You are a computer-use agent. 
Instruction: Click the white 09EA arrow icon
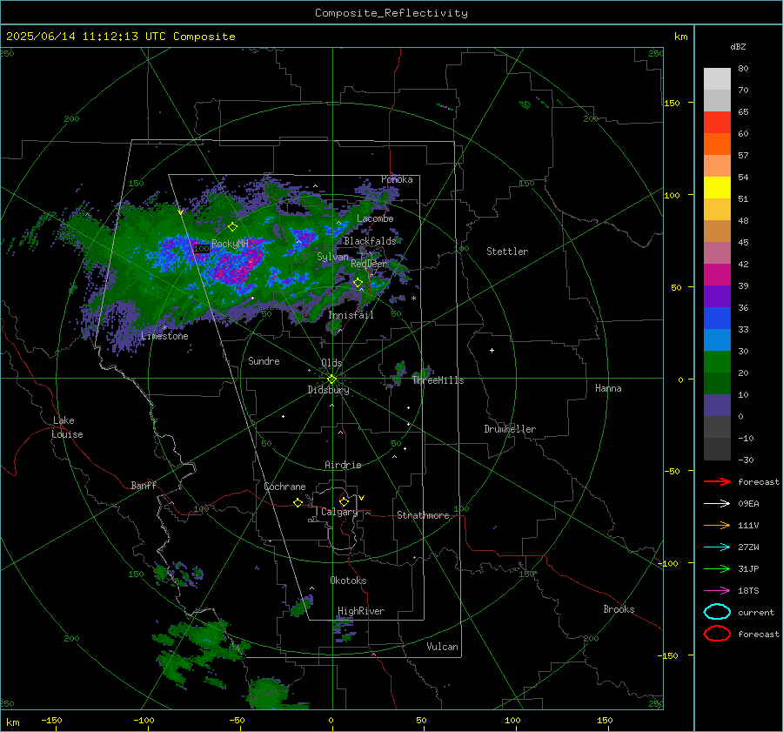tap(717, 504)
